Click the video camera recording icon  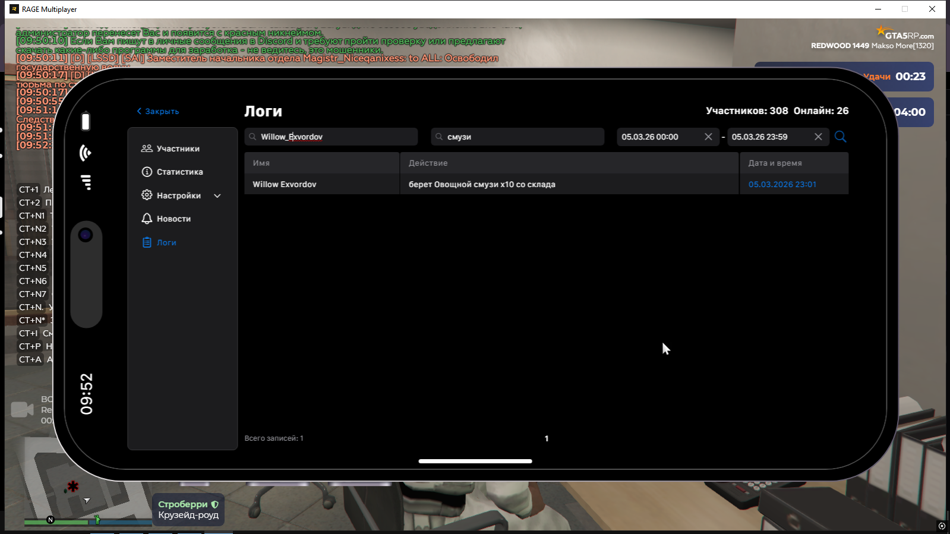(22, 409)
